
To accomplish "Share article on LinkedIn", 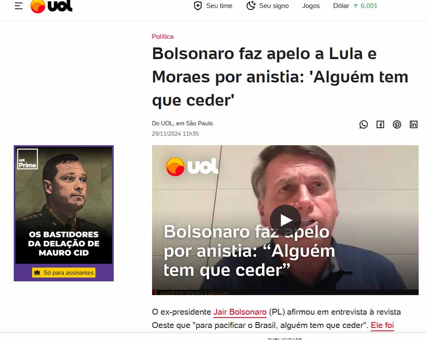I will [x=413, y=124].
